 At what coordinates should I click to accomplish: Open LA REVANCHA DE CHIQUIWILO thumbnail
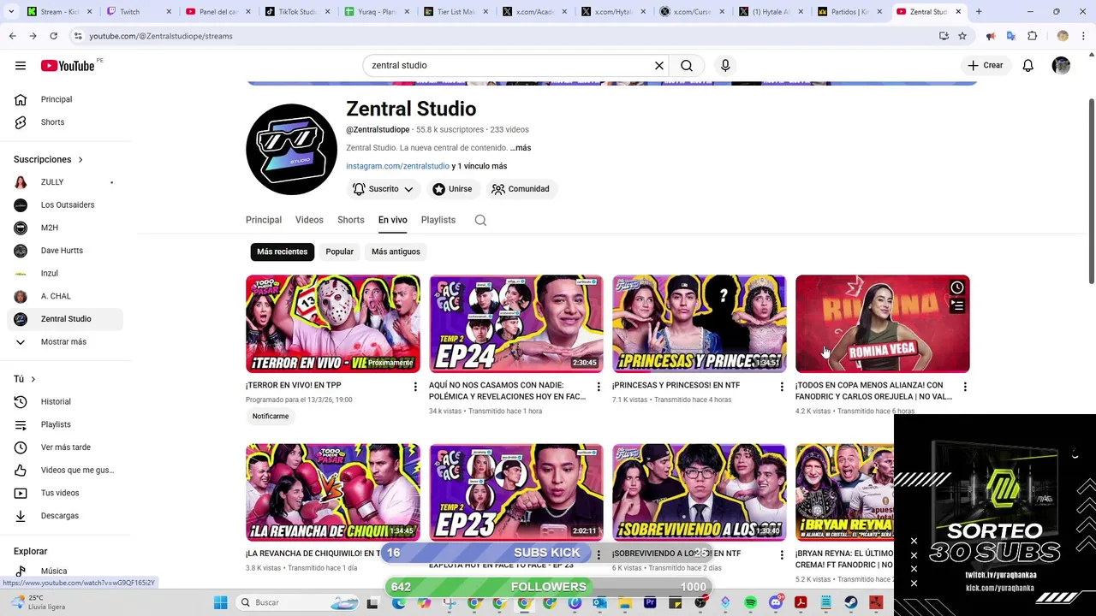[x=332, y=492]
